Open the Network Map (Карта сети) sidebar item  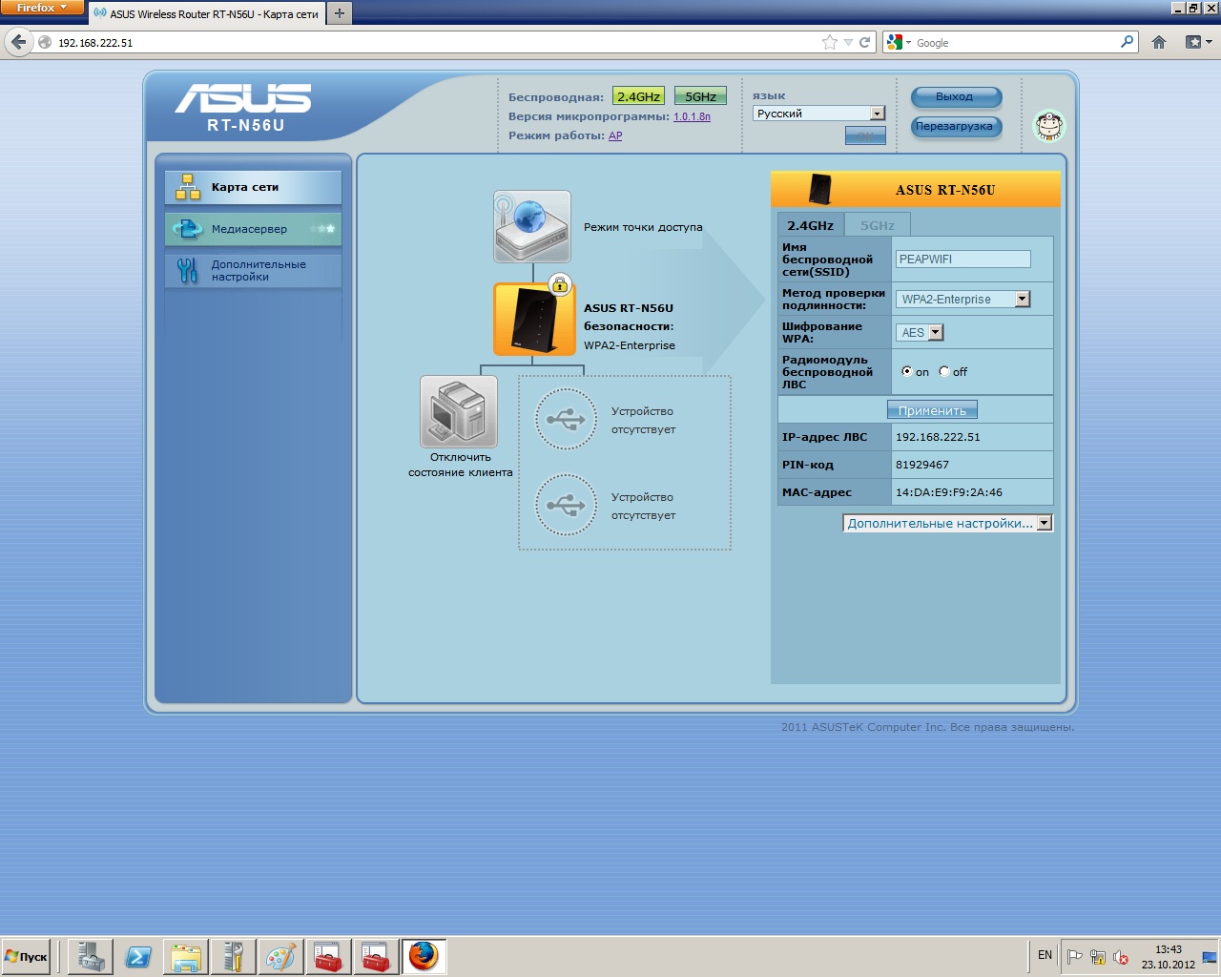[x=253, y=187]
